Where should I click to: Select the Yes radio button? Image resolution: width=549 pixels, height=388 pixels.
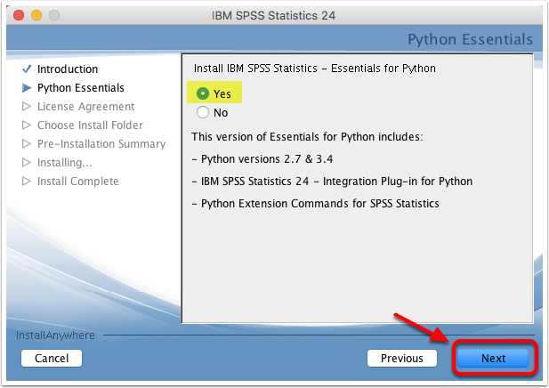click(x=203, y=93)
